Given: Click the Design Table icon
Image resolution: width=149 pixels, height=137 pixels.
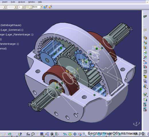Looking at the screenshot, I should pos(42,134).
